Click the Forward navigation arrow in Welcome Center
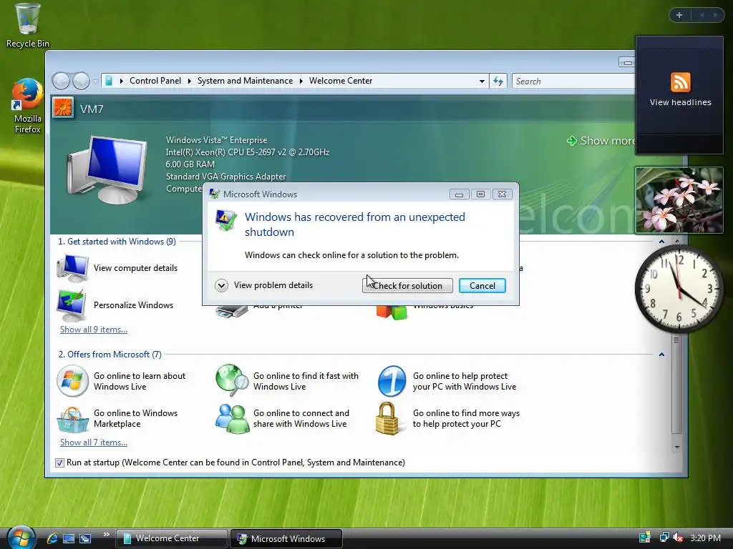The width and height of the screenshot is (733, 549). (81, 81)
